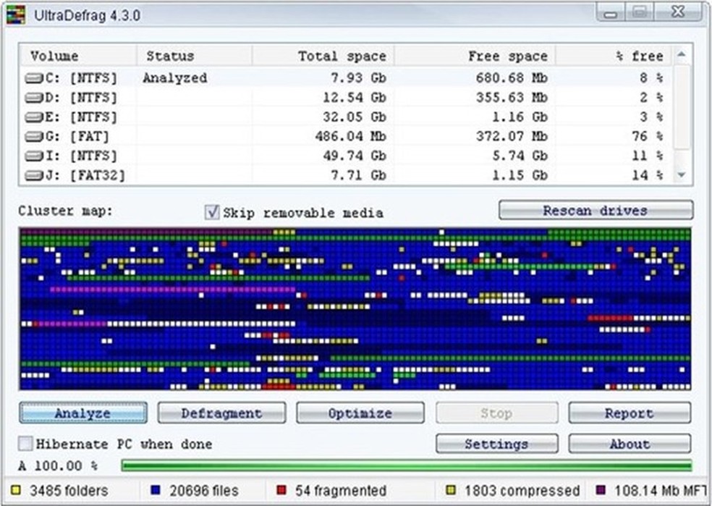Enable Hibernate PC when done checkbox
Image resolution: width=712 pixels, height=506 pixels.
pyautogui.click(x=25, y=443)
